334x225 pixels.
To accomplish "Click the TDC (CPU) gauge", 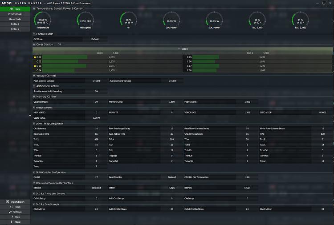I will point(257,20).
